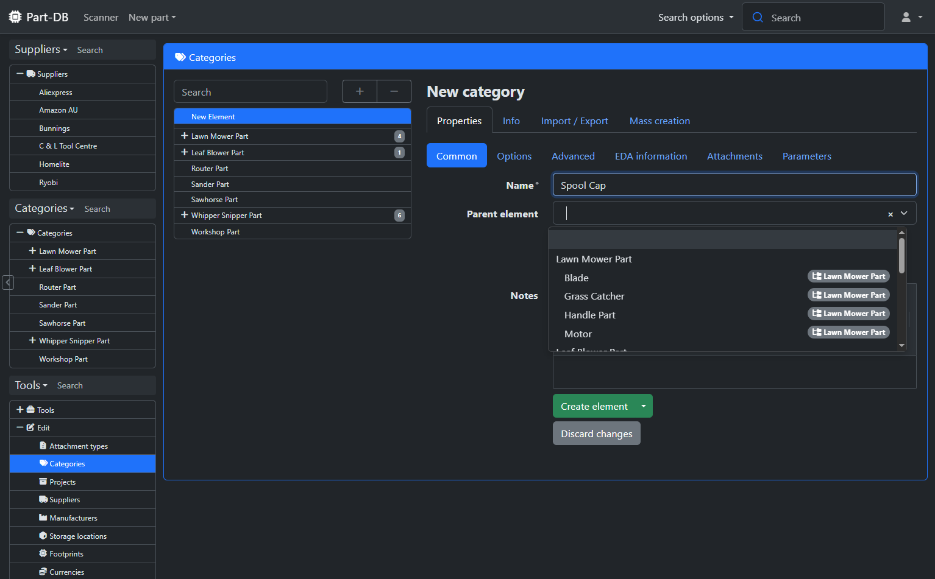Collapse the Suppliers root tree node

click(20, 74)
